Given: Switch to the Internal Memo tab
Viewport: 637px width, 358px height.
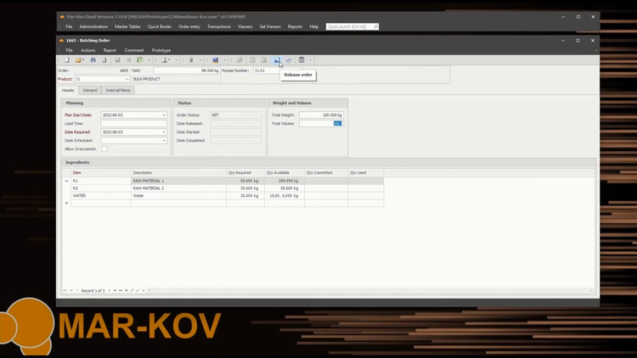Looking at the screenshot, I should point(118,91).
